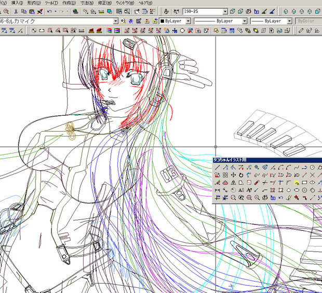Click Zoom Out minus magnifier icon

pos(257,198)
